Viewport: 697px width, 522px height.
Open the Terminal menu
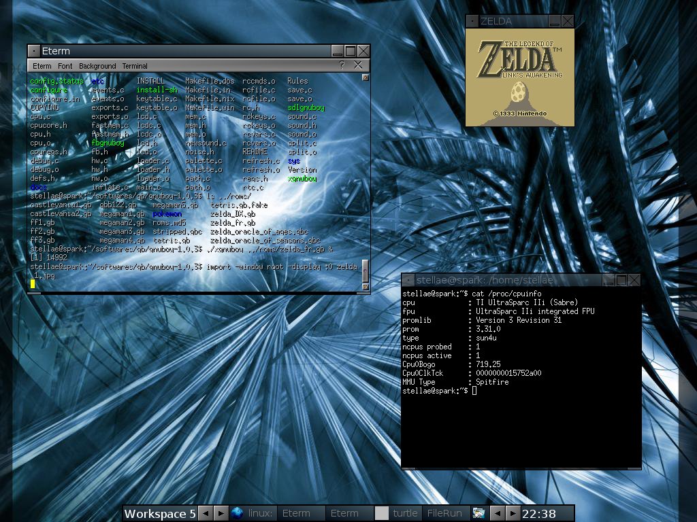pos(135,66)
